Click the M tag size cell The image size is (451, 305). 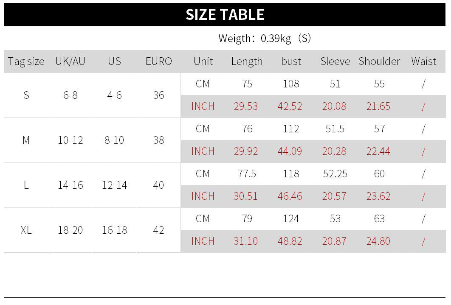[26, 140]
